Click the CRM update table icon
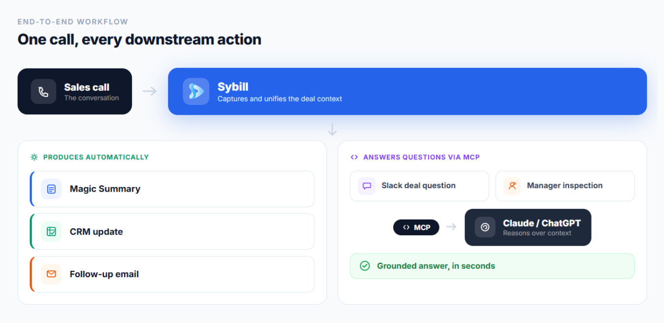664x323 pixels. pyautogui.click(x=51, y=231)
